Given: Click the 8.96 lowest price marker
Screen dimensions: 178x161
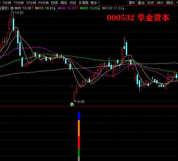Looking at the screenshot, I should [x=81, y=102].
